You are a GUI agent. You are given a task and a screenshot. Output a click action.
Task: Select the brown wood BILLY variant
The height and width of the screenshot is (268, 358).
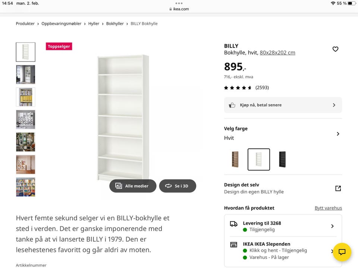[235, 159]
